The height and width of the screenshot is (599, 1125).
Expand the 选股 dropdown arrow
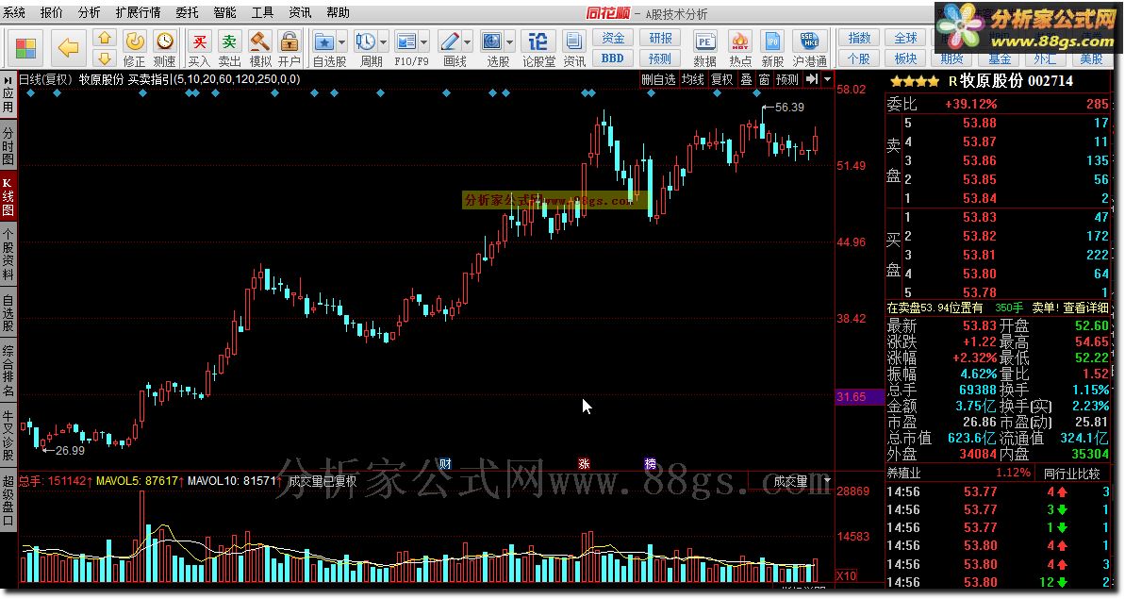click(x=509, y=42)
